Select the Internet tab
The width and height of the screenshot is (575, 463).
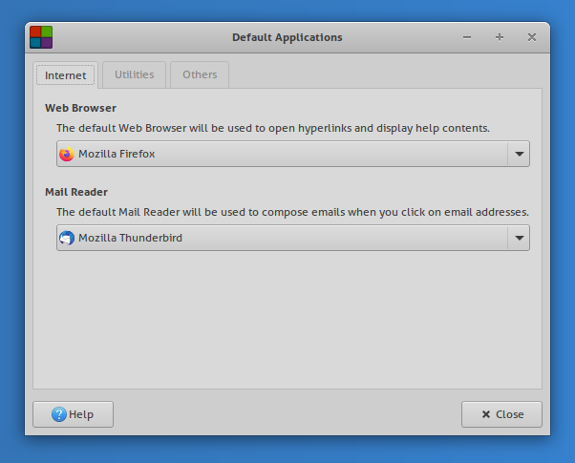pyautogui.click(x=66, y=75)
